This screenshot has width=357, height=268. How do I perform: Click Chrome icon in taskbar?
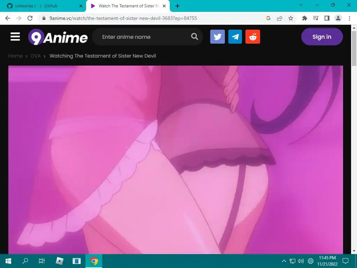(94, 261)
